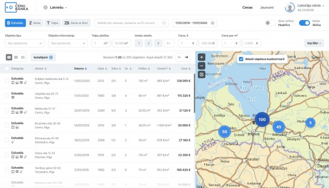This screenshot has height=188, width=329.
Task: Click the user avatar picture
Action: tap(290, 7)
